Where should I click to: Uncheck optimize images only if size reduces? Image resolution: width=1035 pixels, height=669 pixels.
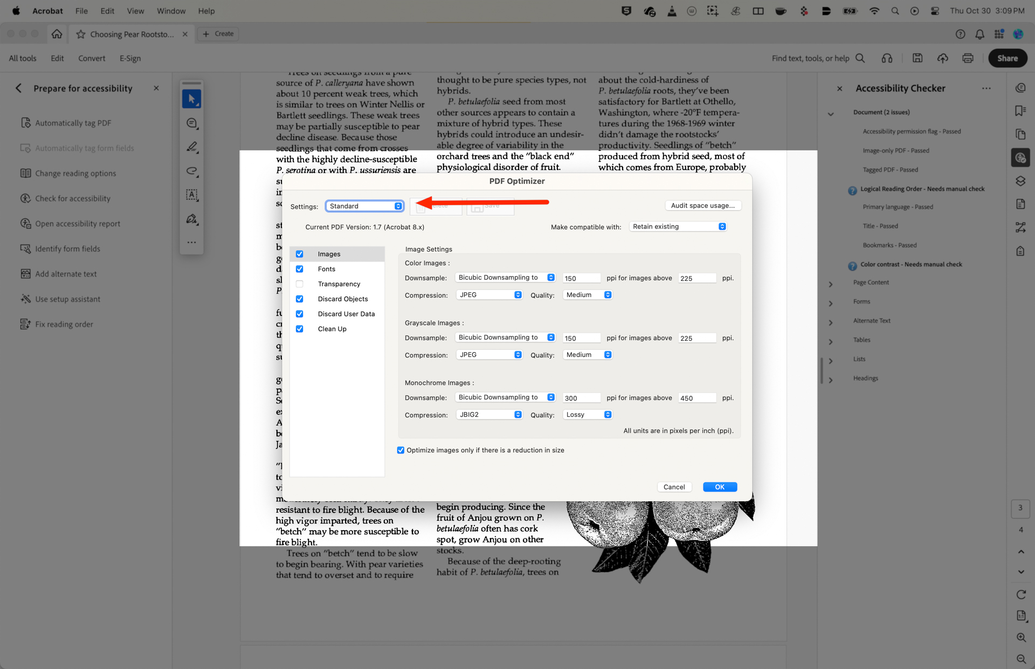(x=401, y=450)
